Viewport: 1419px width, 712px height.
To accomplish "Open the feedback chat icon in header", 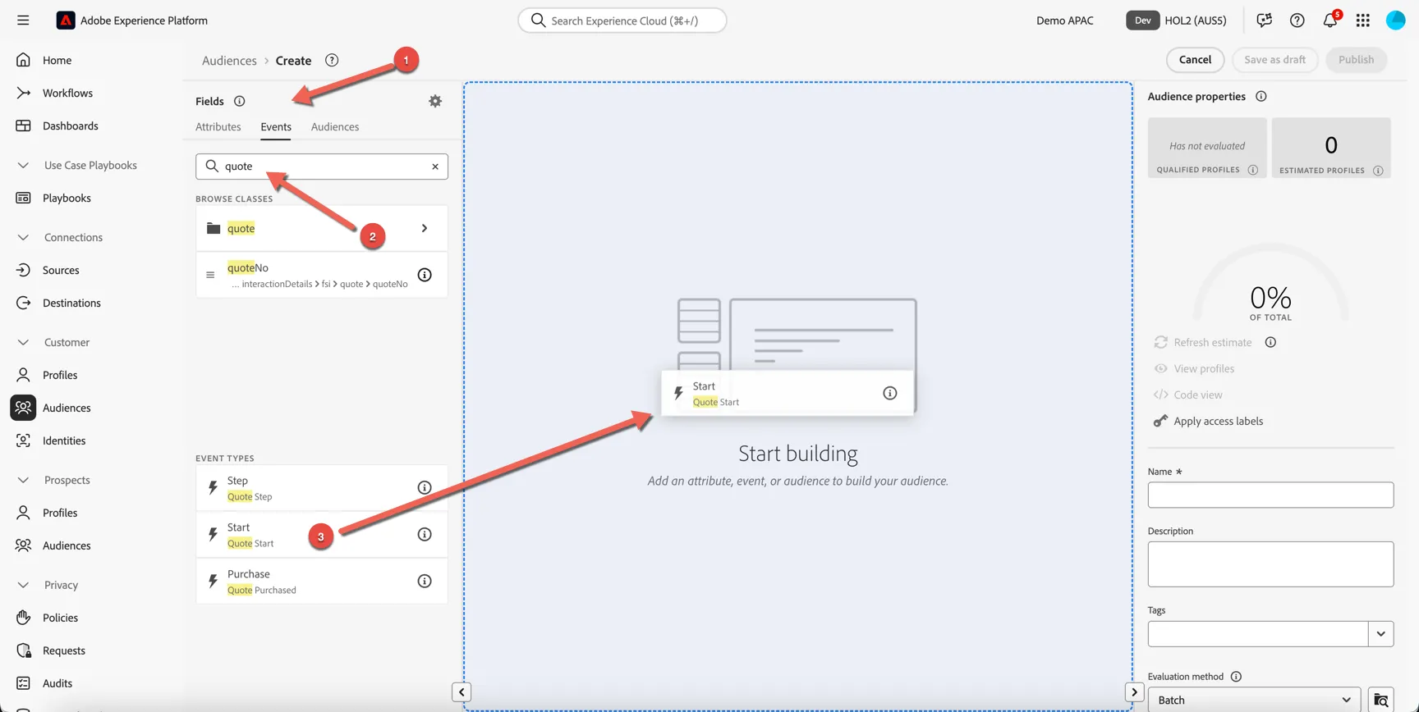I will [1264, 21].
